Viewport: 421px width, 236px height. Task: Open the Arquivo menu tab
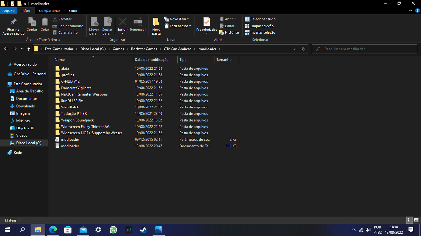pyautogui.click(x=9, y=11)
